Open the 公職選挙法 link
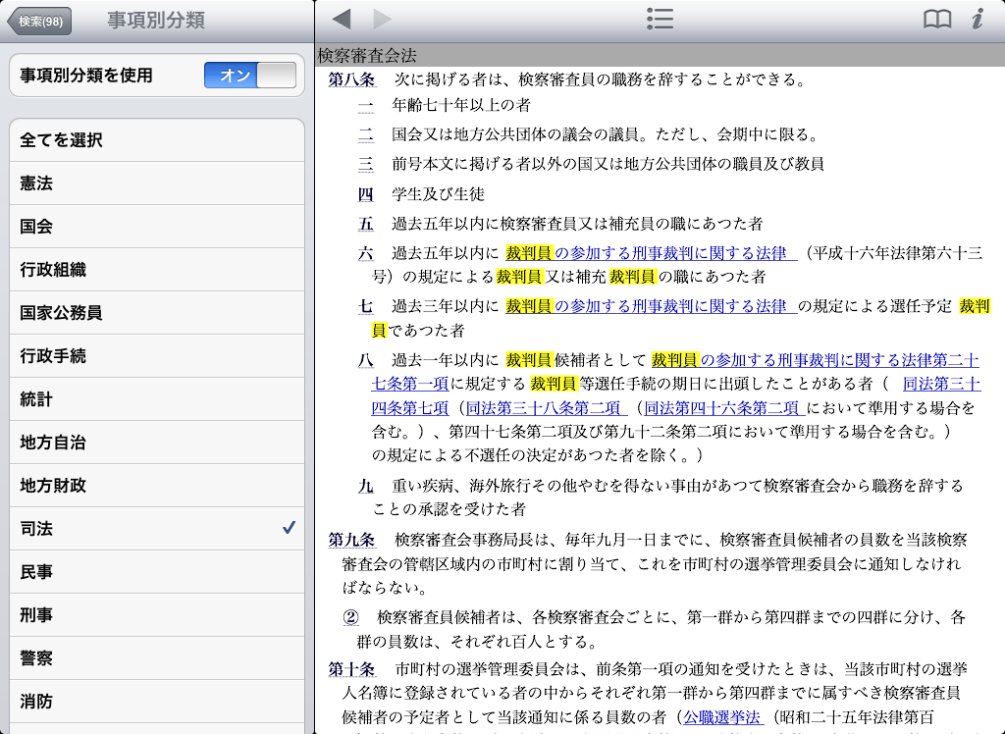Screen dimensions: 1005x734 pos(722,717)
